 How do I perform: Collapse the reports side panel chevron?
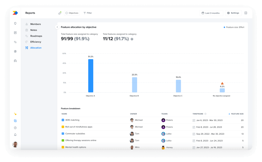point(57,27)
